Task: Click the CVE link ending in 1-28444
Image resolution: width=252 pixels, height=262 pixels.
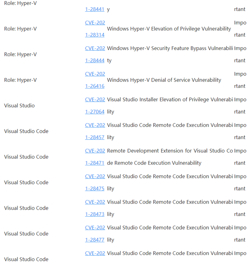Action: point(94,60)
